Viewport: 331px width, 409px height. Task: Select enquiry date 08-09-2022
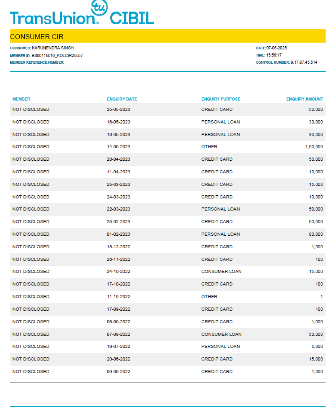point(118,321)
